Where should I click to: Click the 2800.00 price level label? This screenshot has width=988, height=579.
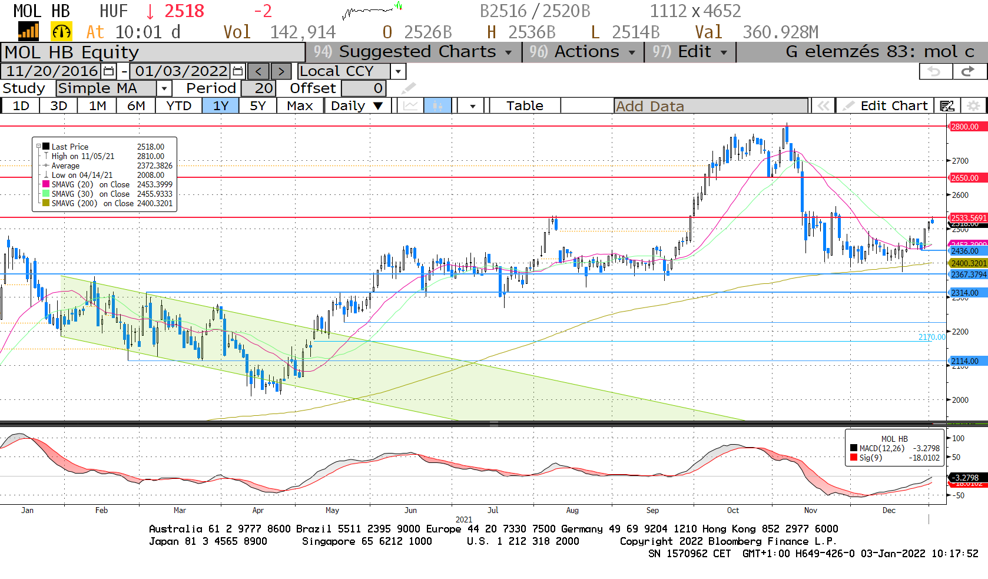[969, 127]
